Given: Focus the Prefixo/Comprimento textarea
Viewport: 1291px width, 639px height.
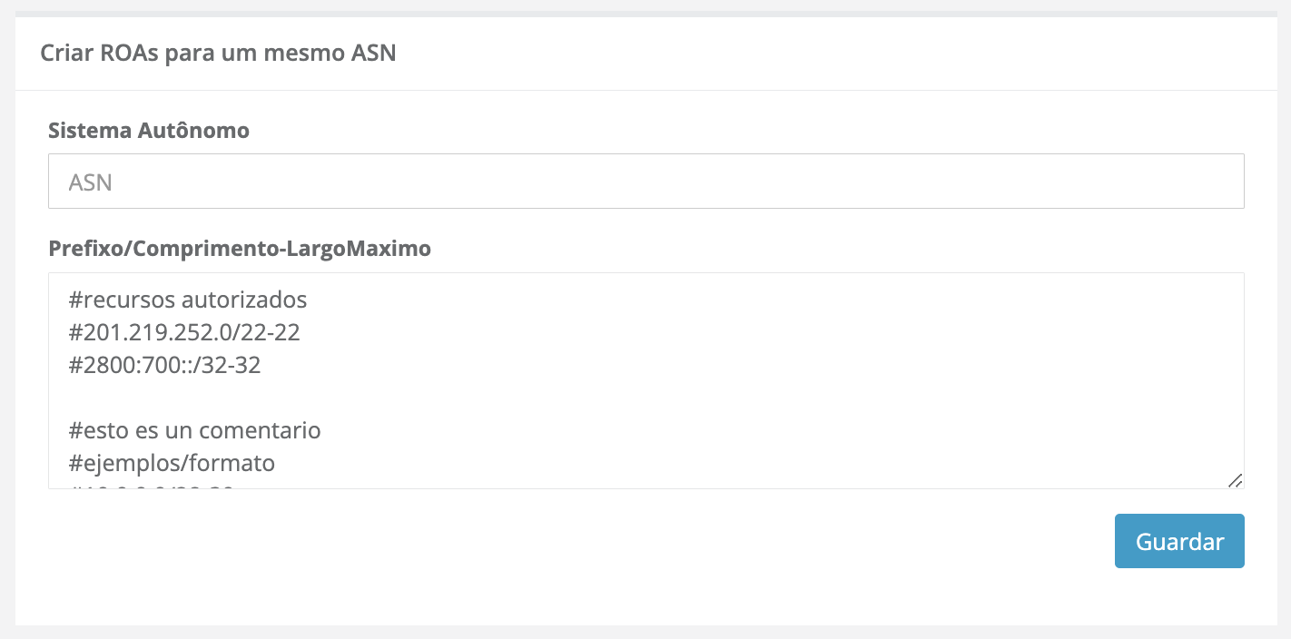Looking at the screenshot, I should [726, 381].
